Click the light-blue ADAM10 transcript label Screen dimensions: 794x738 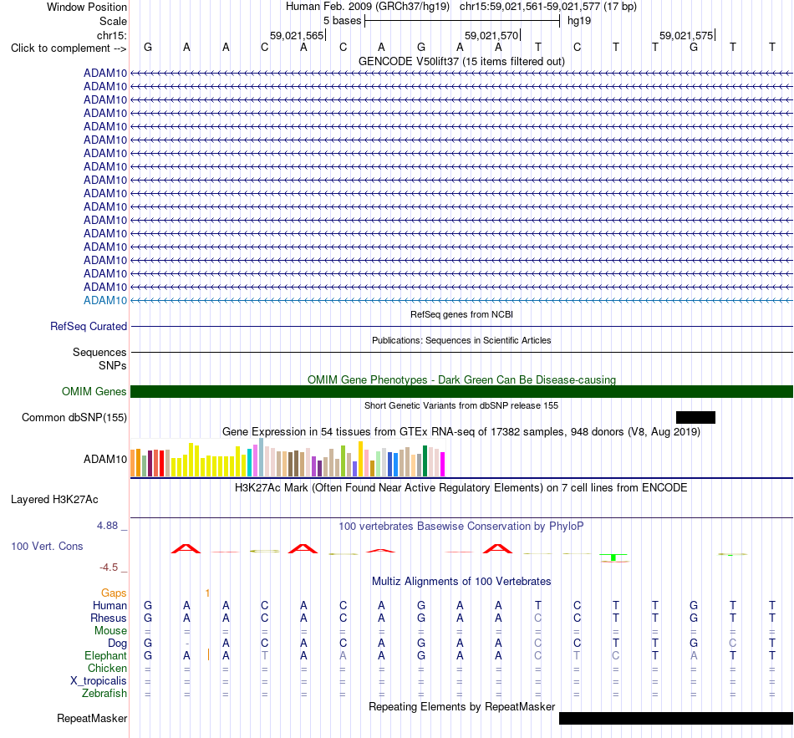click(x=105, y=300)
